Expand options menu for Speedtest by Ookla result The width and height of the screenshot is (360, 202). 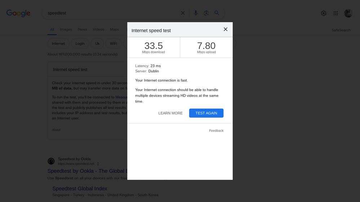(98, 164)
